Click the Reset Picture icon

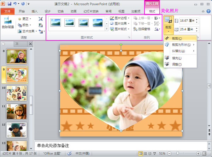pos(41,31)
